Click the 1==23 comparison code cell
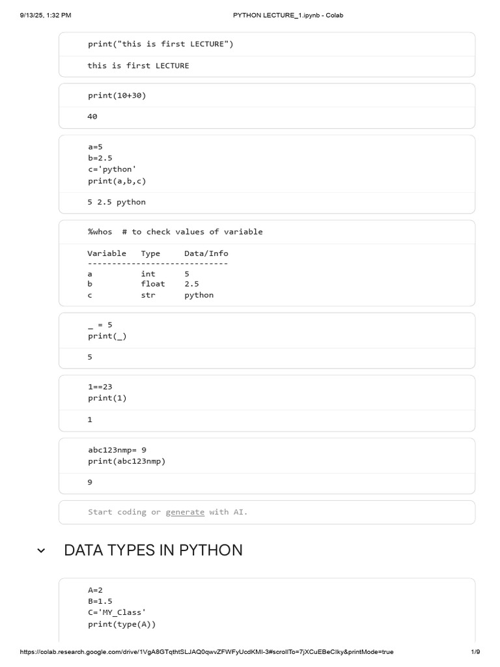The width and height of the screenshot is (500, 667). coord(267,393)
